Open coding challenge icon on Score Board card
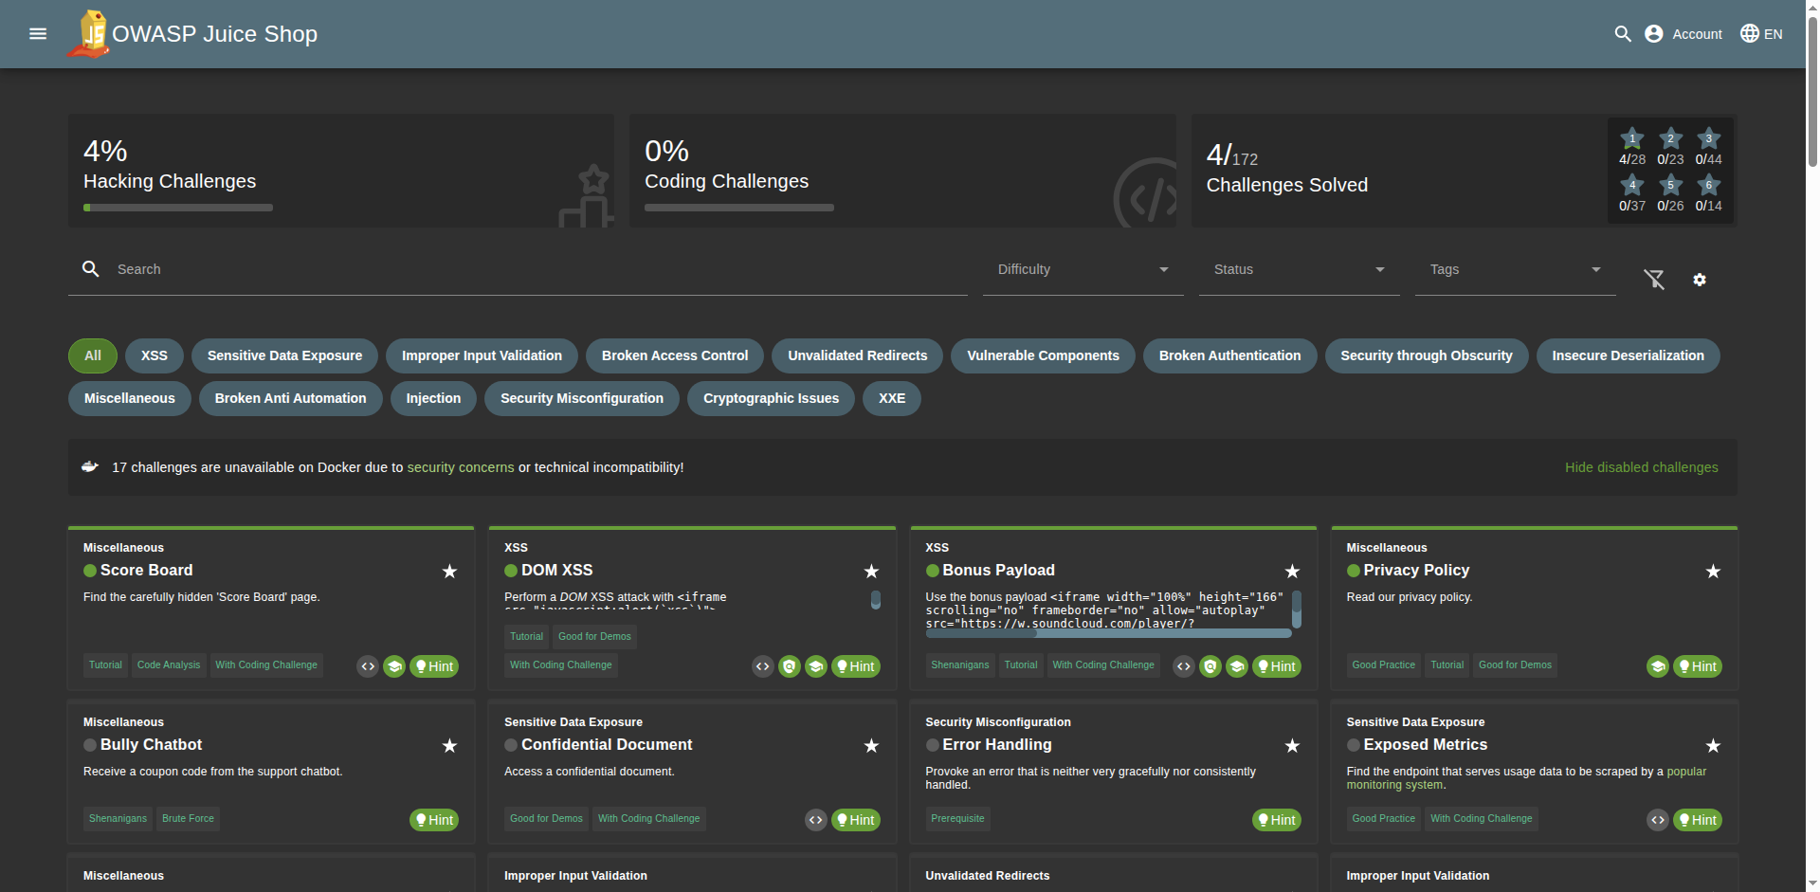The width and height of the screenshot is (1820, 892). tap(368, 666)
